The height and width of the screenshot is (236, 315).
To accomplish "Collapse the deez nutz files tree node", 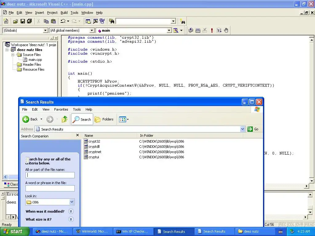I will click(x=7, y=49).
